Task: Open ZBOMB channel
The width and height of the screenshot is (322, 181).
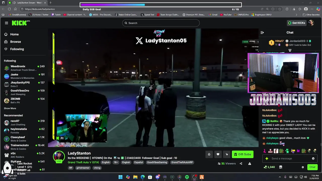Action: click(24, 101)
